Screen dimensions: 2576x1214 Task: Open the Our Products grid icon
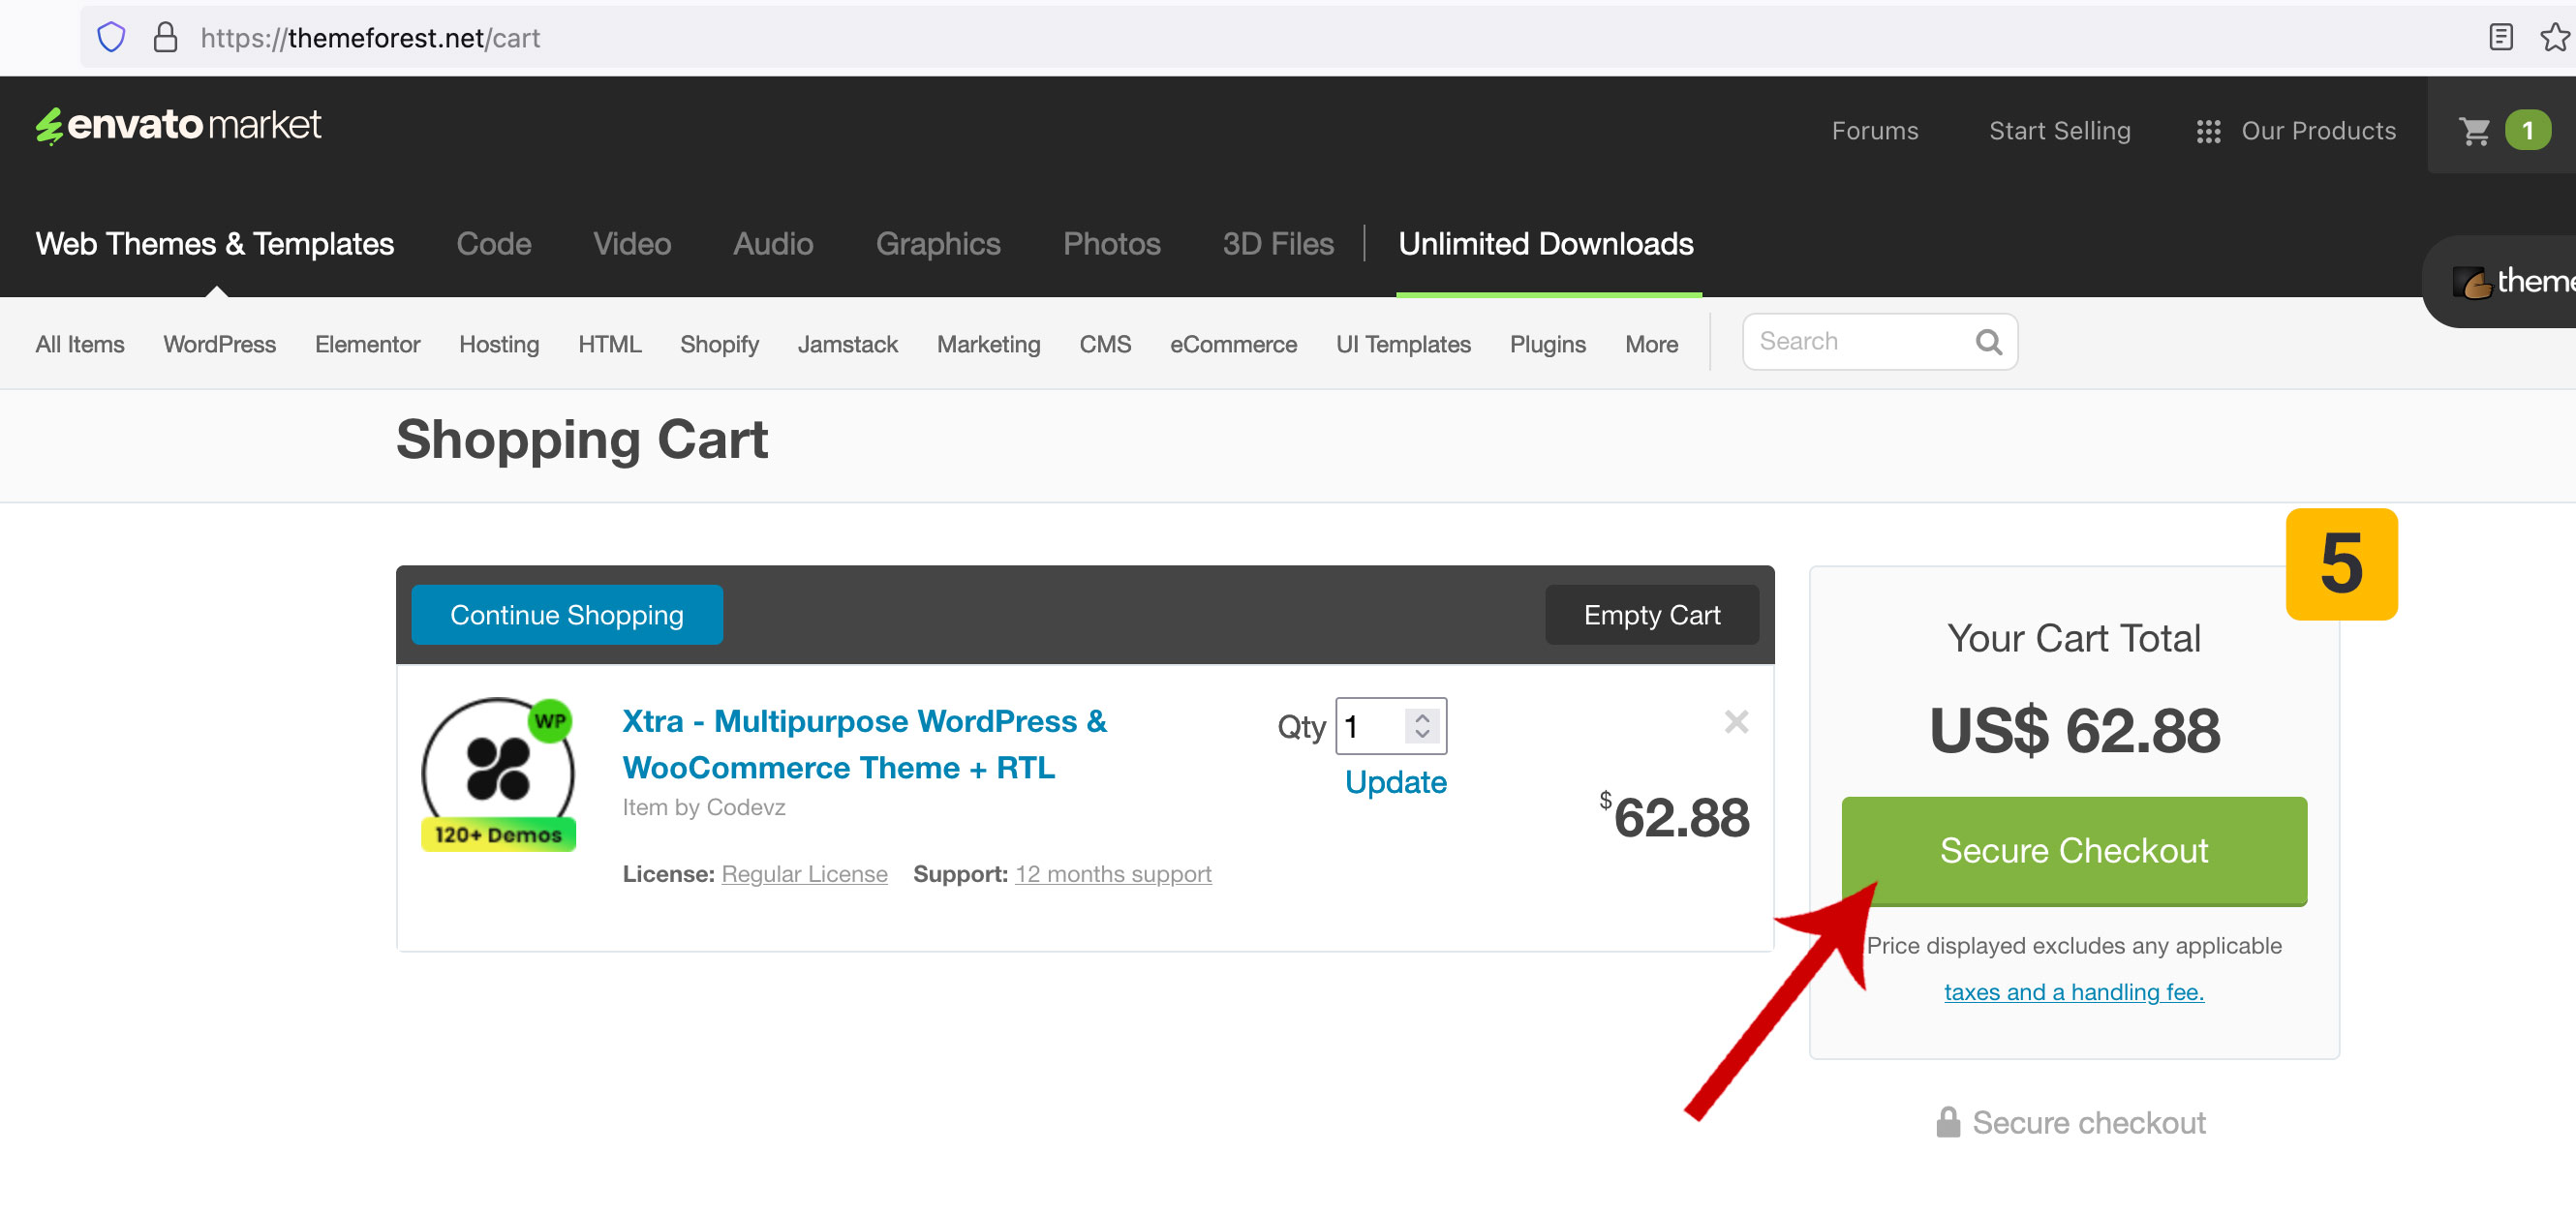[x=2208, y=131]
